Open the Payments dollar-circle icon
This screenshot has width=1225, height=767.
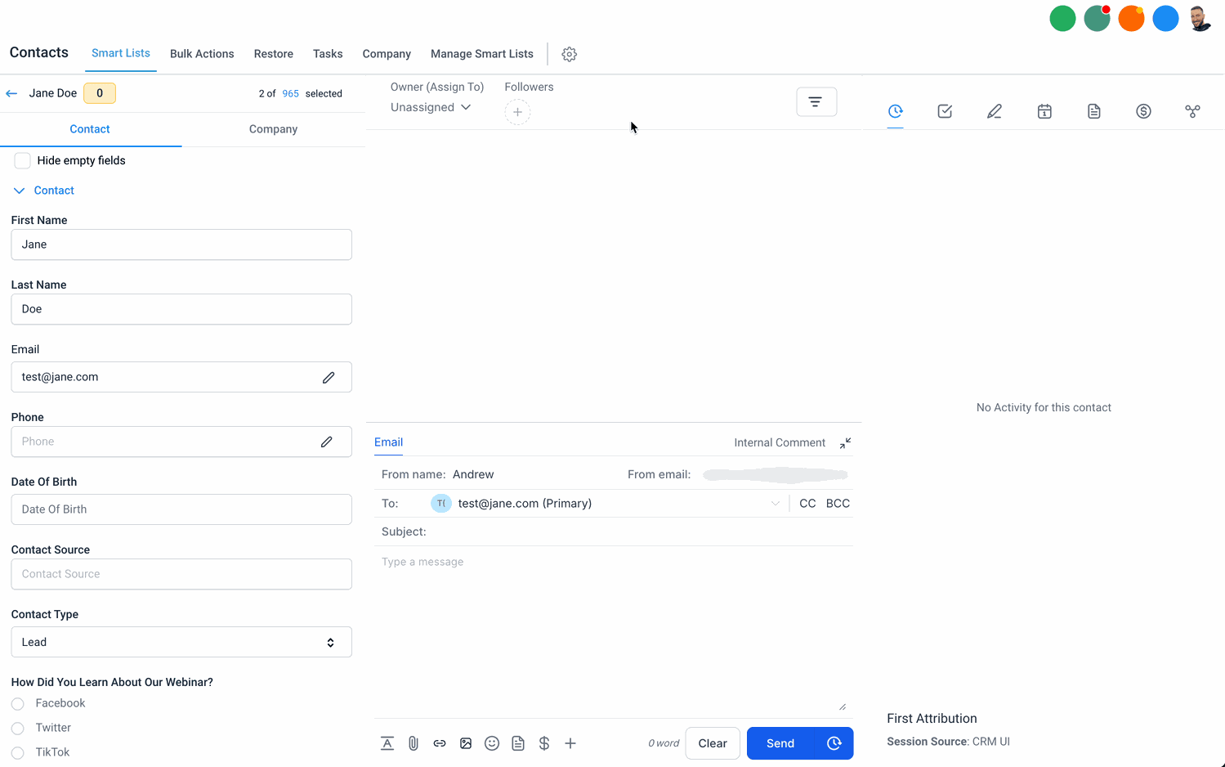click(1143, 111)
